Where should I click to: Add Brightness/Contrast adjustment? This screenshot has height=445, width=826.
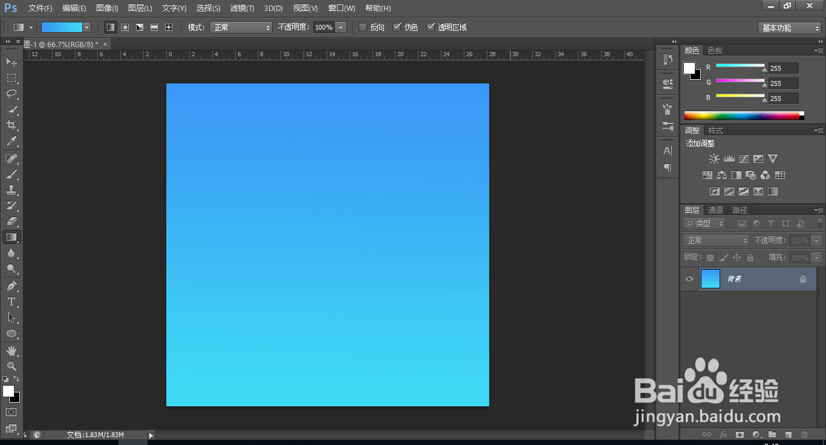coord(714,159)
